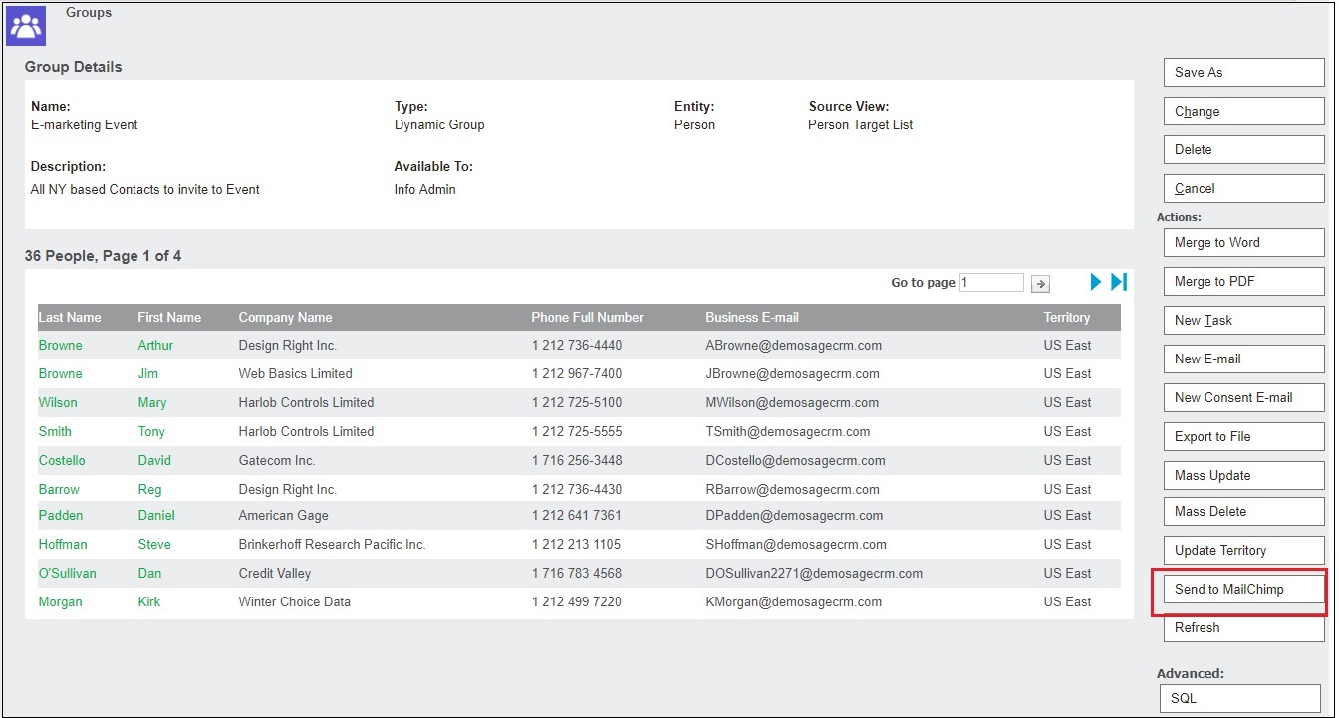Open first name Tony link
Screen dimensions: 1339x718
tap(151, 431)
